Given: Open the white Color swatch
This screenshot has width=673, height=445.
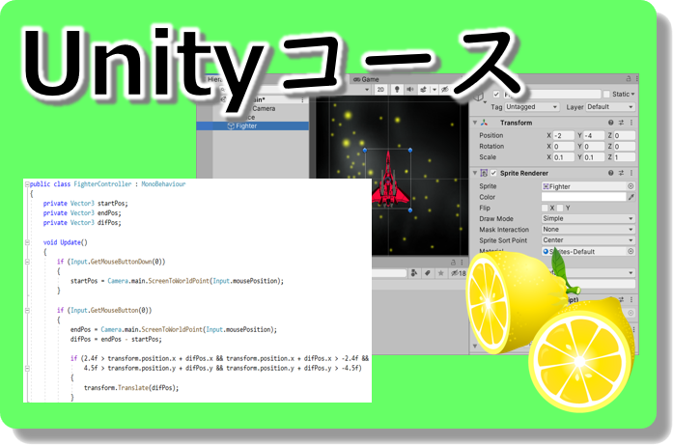Looking at the screenshot, I should pos(584,197).
